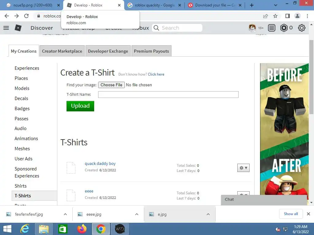Switch to Creator Marketplace tab
Screen dimensions: 314x235
(x=62, y=51)
